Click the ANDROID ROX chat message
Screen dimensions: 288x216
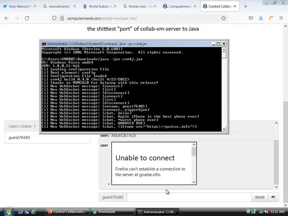pyautogui.click(x=124, y=136)
